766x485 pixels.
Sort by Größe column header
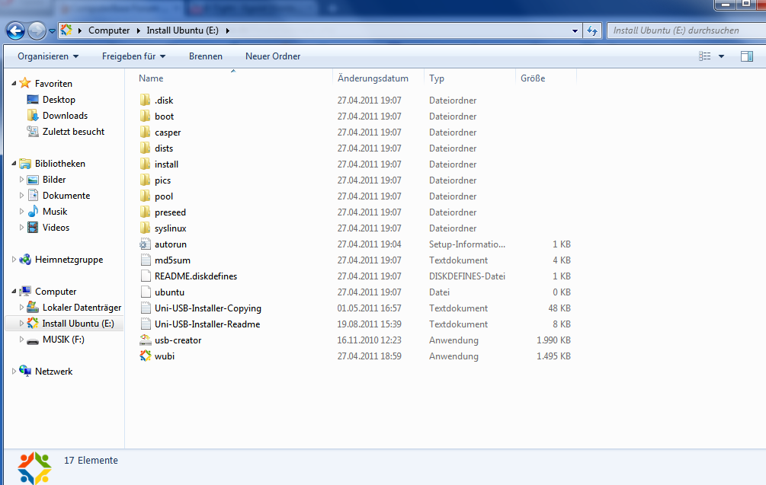[x=533, y=78]
